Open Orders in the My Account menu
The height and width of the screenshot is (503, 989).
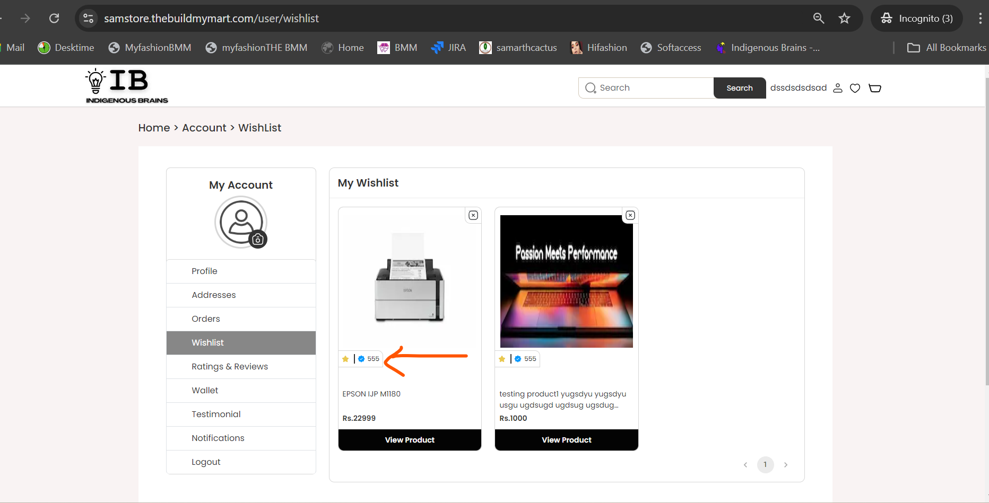tap(241, 319)
